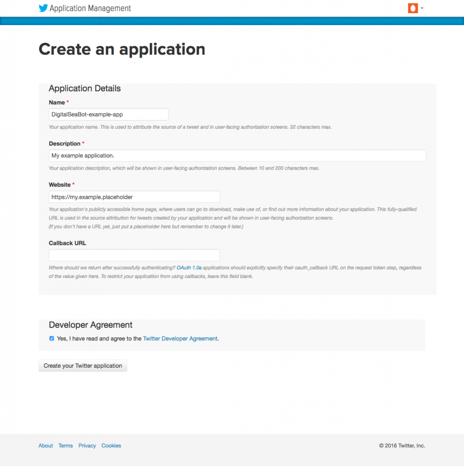Click Create your Twitter application button
464x466 pixels.
tap(83, 365)
